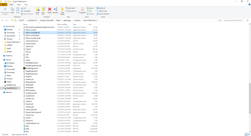Screen dimensions: 251x136
Task: Click the Rename icon
Action: pos(55,9)
